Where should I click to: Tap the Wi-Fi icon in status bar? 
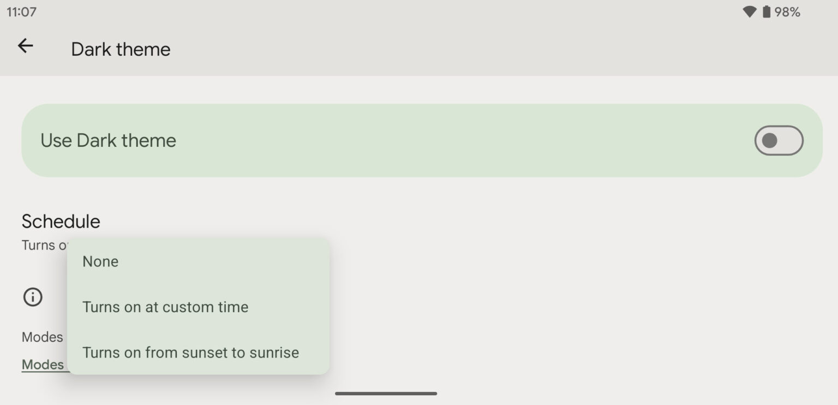[749, 11]
